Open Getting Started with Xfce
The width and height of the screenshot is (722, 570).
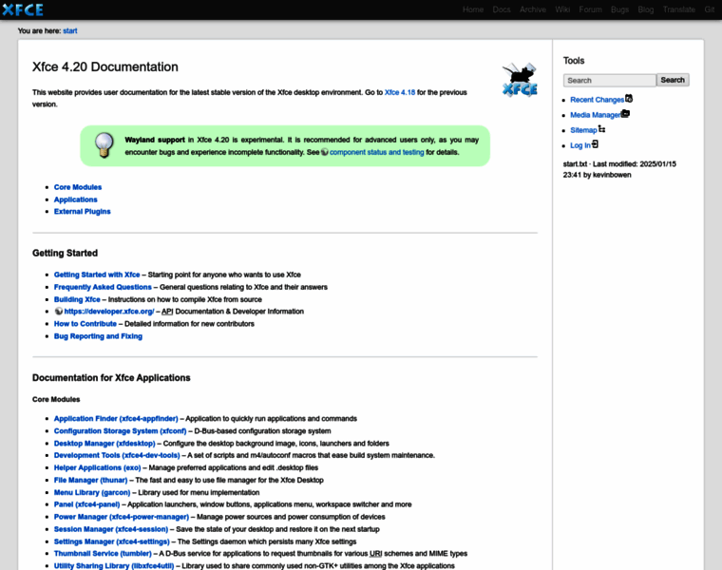click(x=97, y=275)
